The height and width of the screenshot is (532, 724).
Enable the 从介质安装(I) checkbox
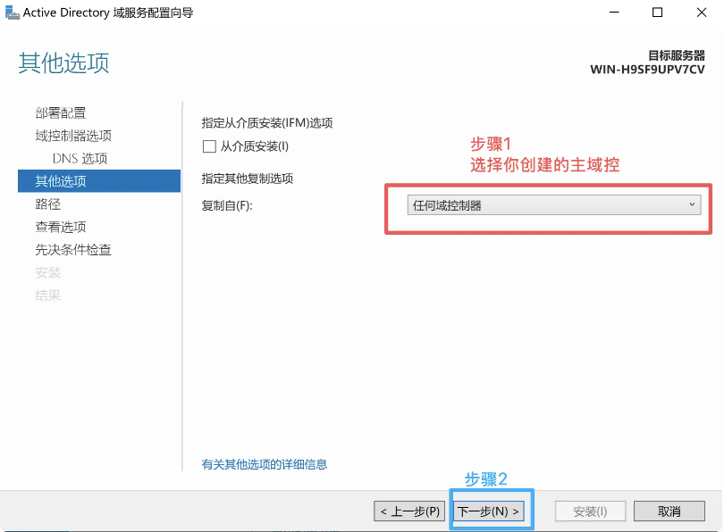(x=210, y=146)
